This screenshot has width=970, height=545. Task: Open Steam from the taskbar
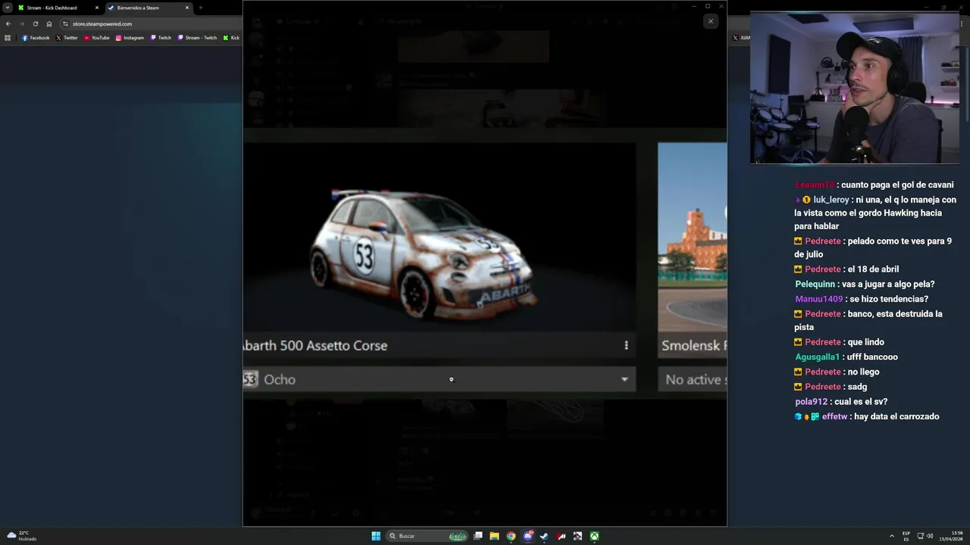[x=544, y=536]
